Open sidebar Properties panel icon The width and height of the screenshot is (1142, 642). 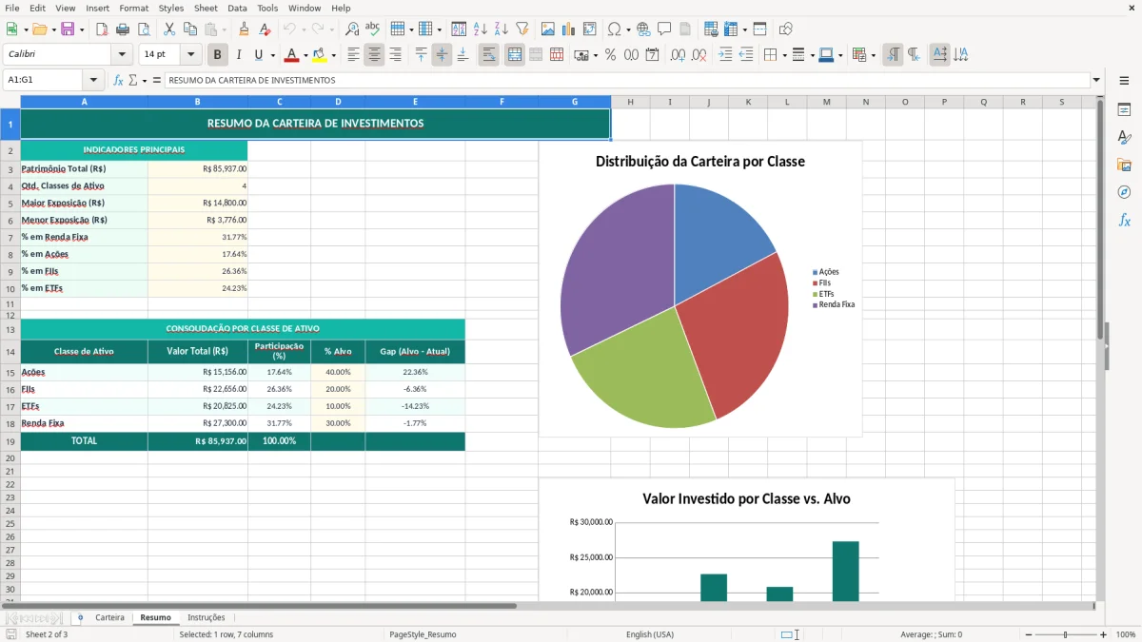click(x=1124, y=109)
